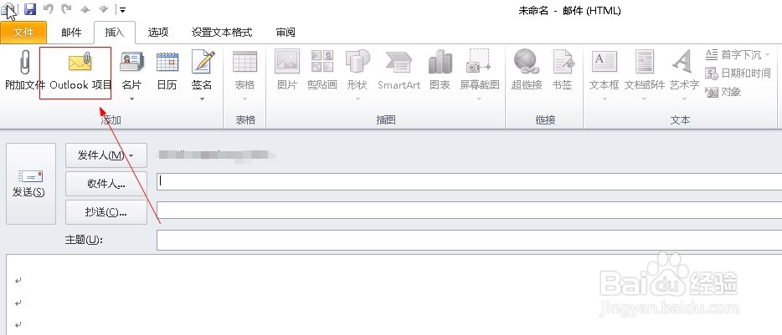The width and height of the screenshot is (782, 335).
Task: Click the 形状 shapes icon
Action: pos(358,62)
